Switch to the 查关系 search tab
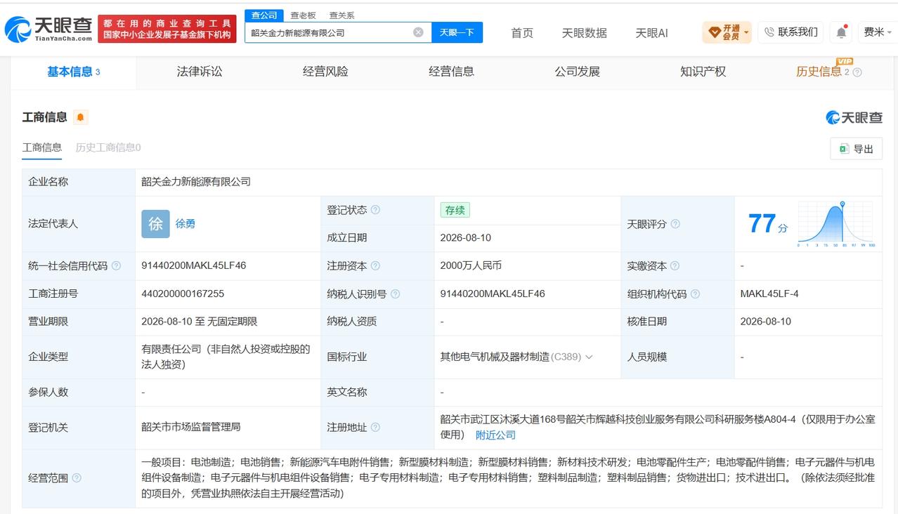Screen dimensions: 898x514 click(341, 15)
